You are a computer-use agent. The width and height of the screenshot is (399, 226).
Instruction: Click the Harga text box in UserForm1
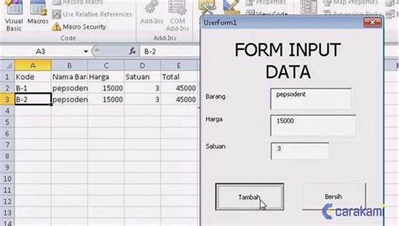pos(313,125)
